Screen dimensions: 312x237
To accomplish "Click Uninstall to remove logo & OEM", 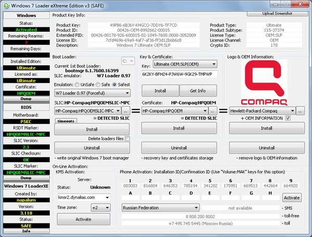I will pyautogui.click(x=267, y=148).
